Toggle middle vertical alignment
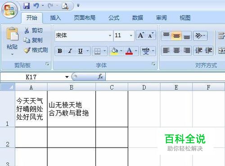 (x=176, y=36)
